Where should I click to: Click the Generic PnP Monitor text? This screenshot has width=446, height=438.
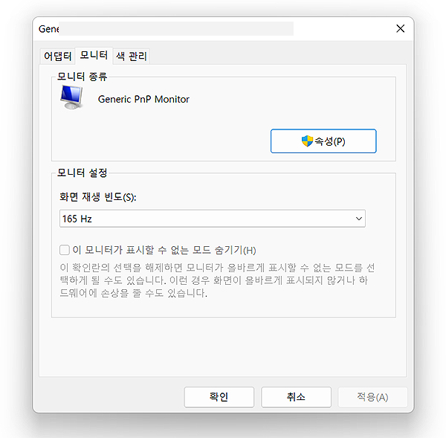pos(143,99)
